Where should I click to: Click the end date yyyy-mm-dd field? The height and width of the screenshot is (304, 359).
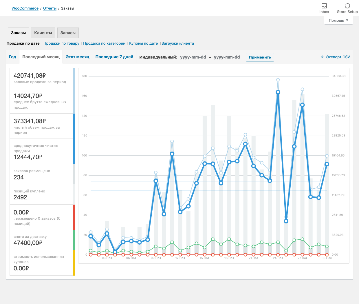227,57
